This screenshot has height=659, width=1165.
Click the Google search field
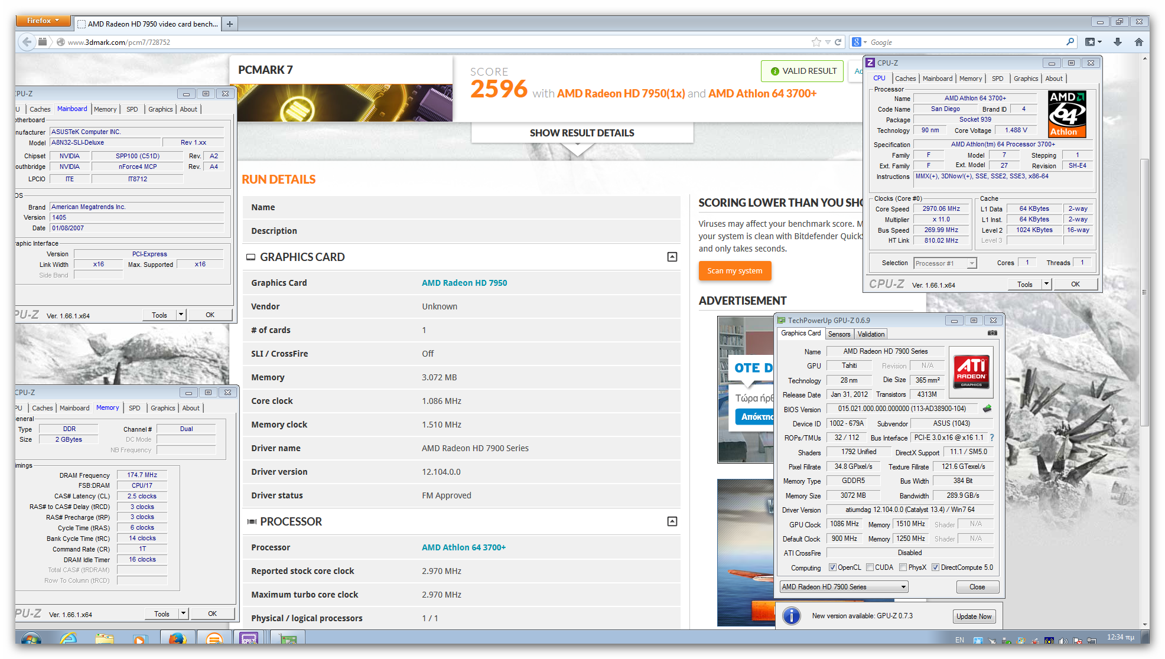(966, 42)
